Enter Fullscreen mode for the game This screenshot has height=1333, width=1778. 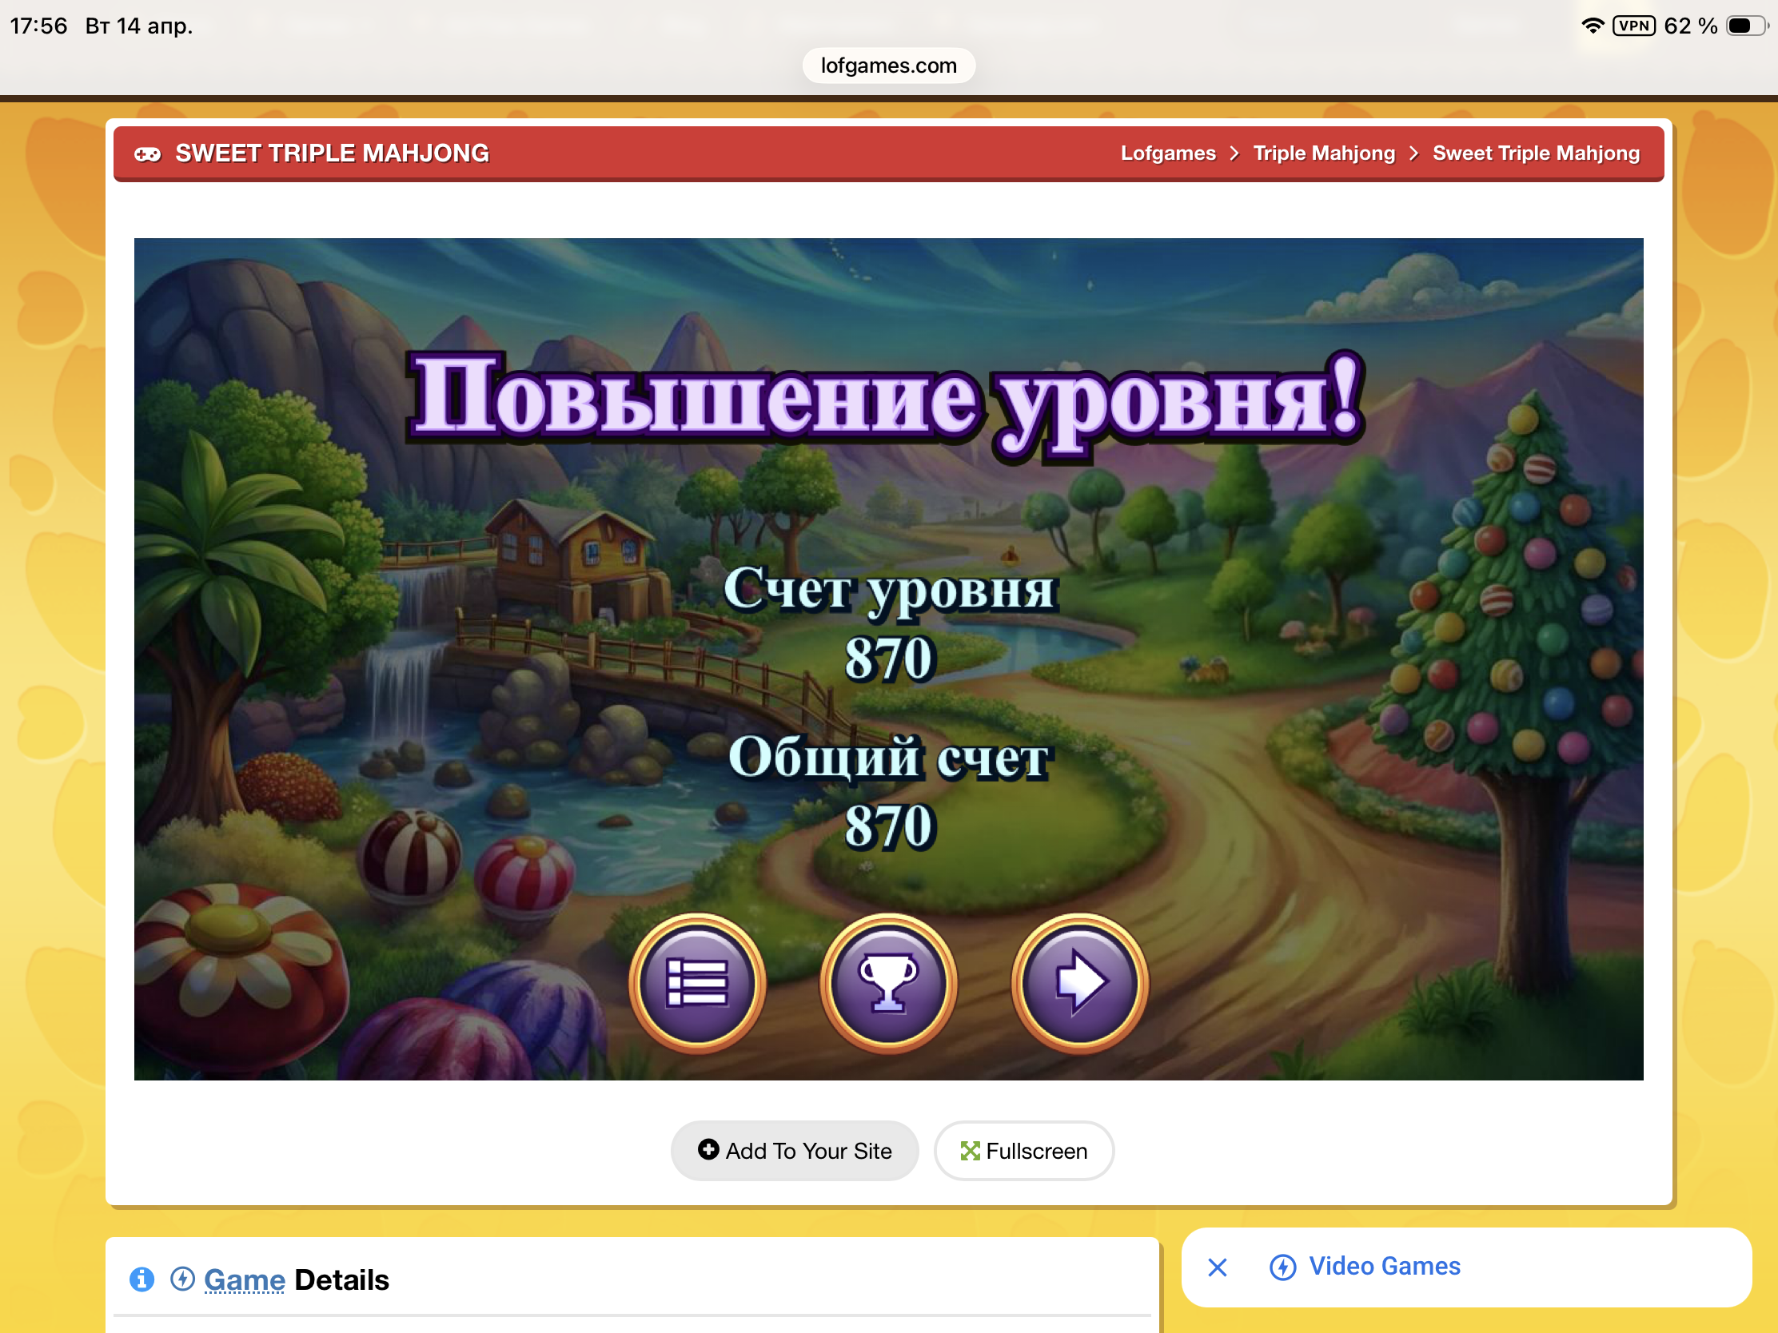click(1023, 1151)
